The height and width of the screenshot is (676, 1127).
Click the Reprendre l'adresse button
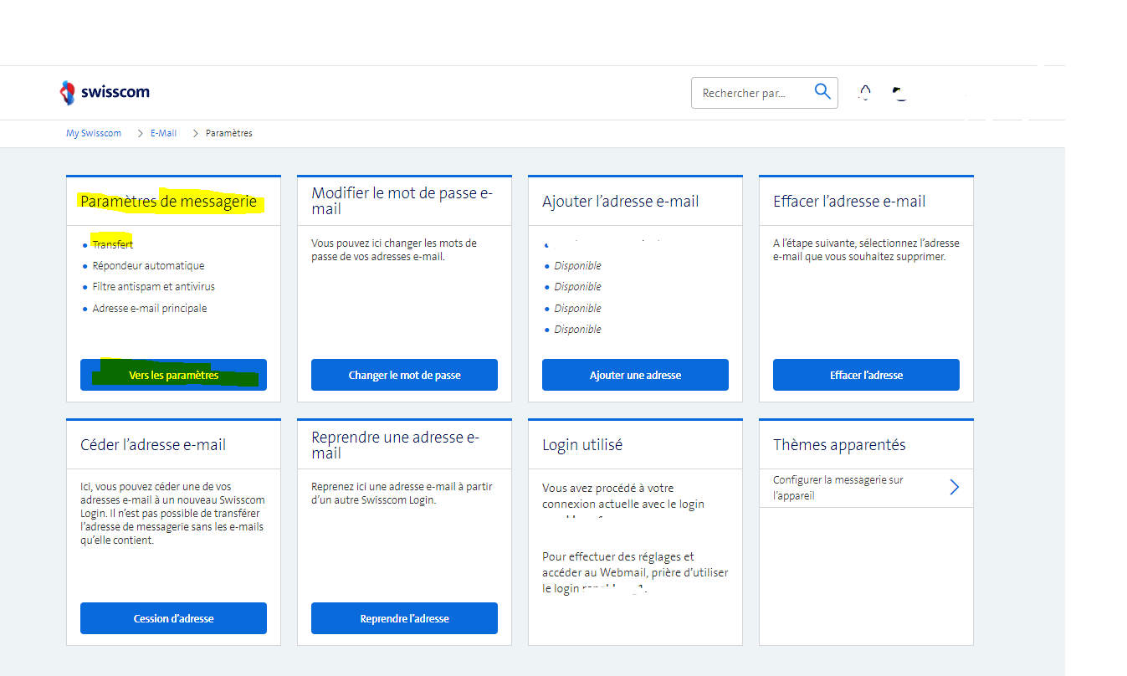tap(404, 618)
